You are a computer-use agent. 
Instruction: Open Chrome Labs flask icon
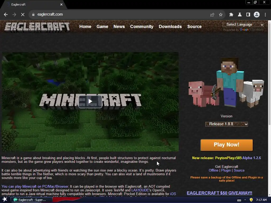pyautogui.click(x=240, y=15)
